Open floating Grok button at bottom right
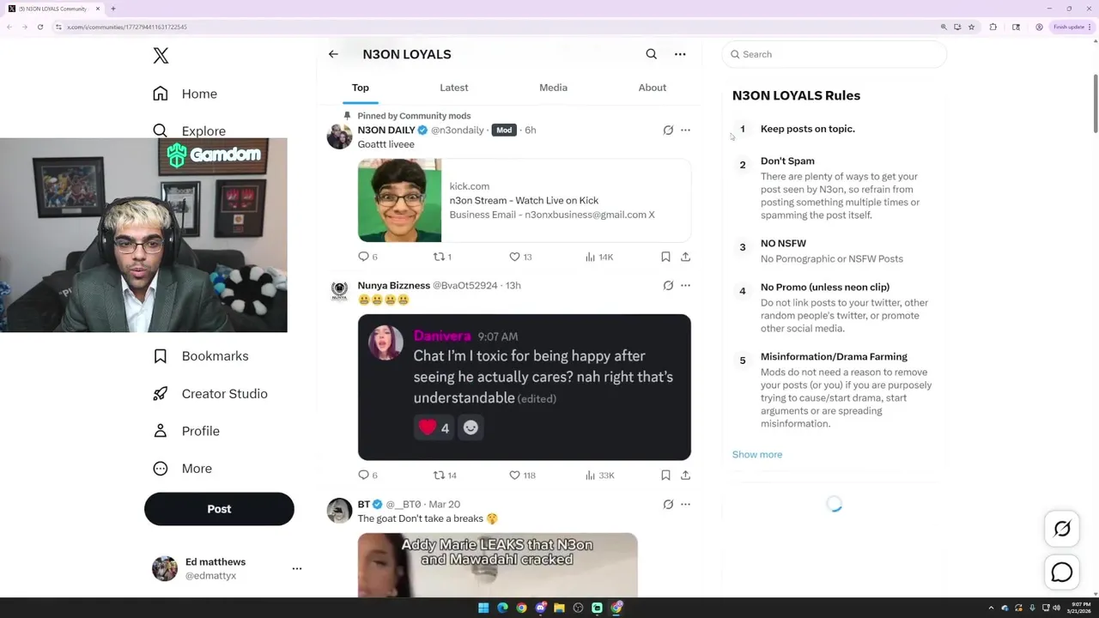Image resolution: width=1099 pixels, height=618 pixels. pos(1062,529)
